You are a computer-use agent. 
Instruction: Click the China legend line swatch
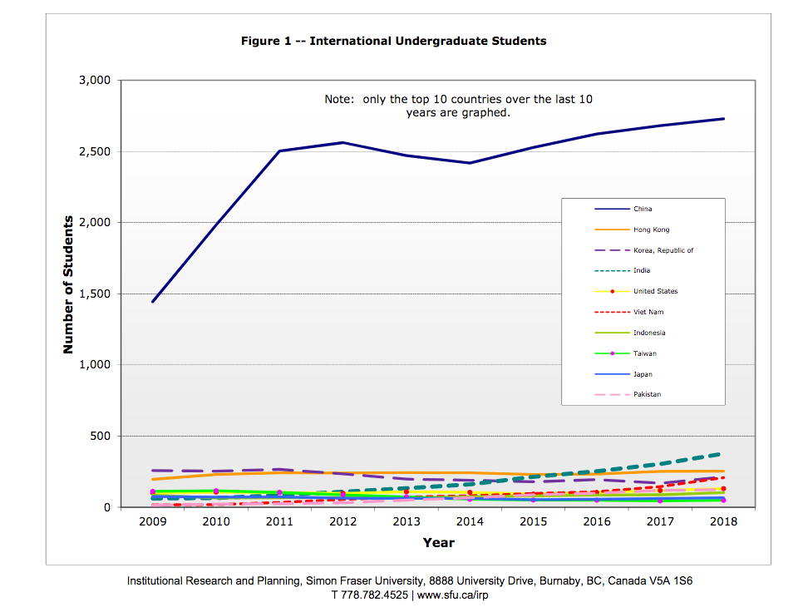[610, 209]
